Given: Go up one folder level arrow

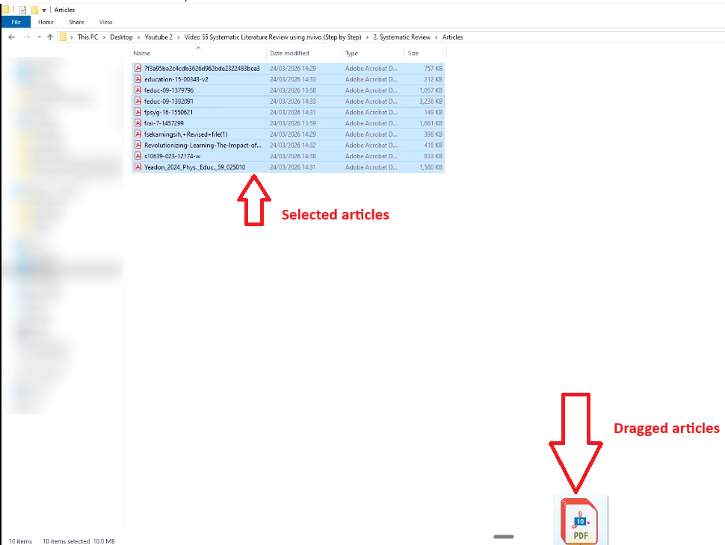Looking at the screenshot, I should pyautogui.click(x=50, y=37).
